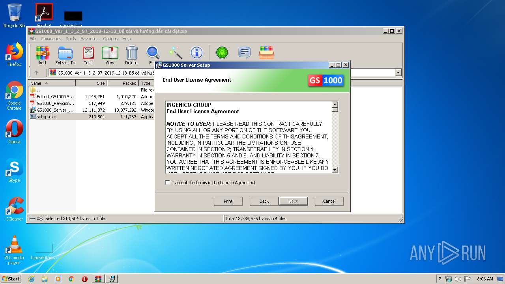Click the clock showing 8:06 AM
The height and width of the screenshot is (284, 505).
coord(485,279)
